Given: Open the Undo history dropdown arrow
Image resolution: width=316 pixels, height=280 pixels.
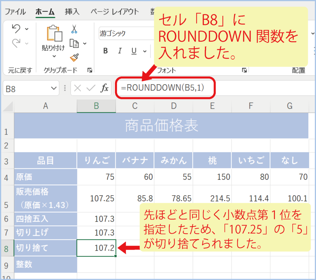Looking at the screenshot, I should [27, 29].
